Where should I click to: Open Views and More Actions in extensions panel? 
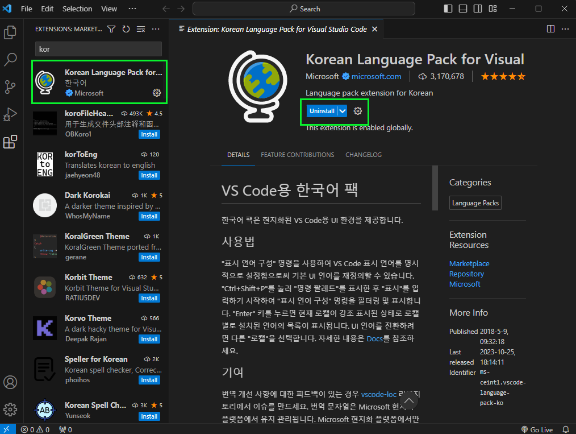point(156,29)
